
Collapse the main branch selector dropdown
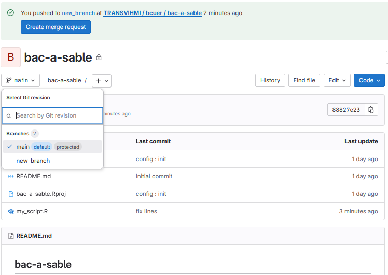click(x=21, y=80)
